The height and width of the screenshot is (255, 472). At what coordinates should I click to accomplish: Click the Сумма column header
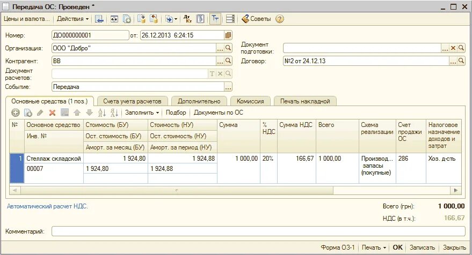point(238,136)
